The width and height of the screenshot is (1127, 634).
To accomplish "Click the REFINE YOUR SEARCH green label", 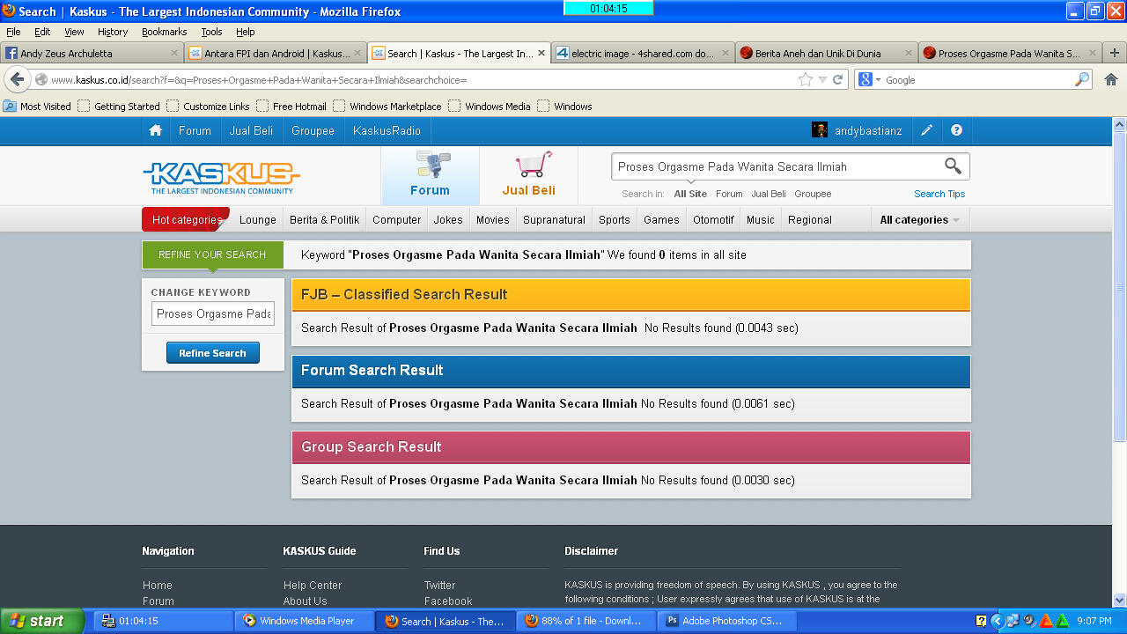I will click(x=212, y=254).
